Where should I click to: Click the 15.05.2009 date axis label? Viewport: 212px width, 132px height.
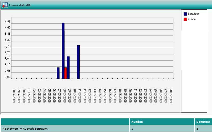click(105, 95)
